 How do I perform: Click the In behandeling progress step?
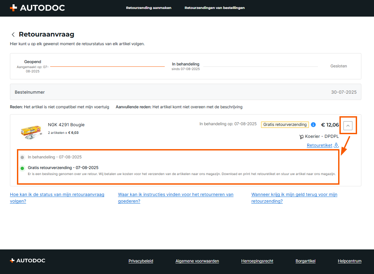(186, 66)
